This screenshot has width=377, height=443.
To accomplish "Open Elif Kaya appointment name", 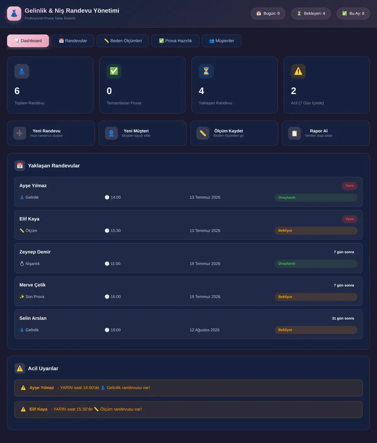I will click(x=30, y=219).
